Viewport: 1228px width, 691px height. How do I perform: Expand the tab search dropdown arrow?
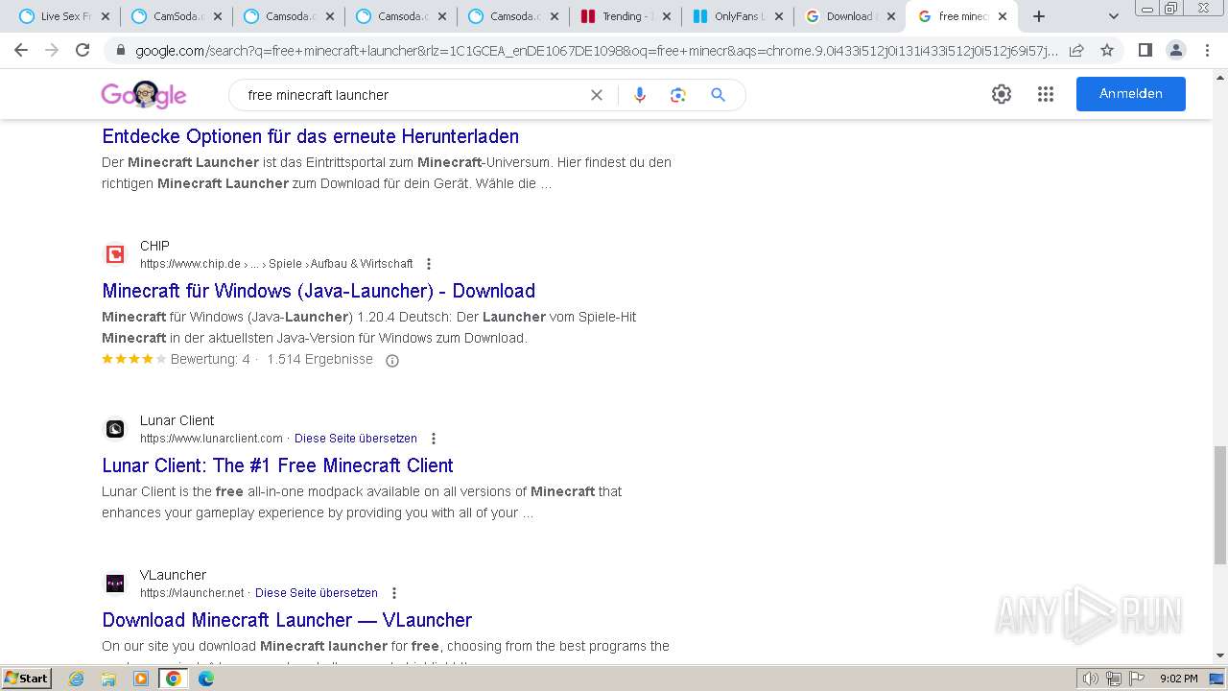coord(1113,16)
